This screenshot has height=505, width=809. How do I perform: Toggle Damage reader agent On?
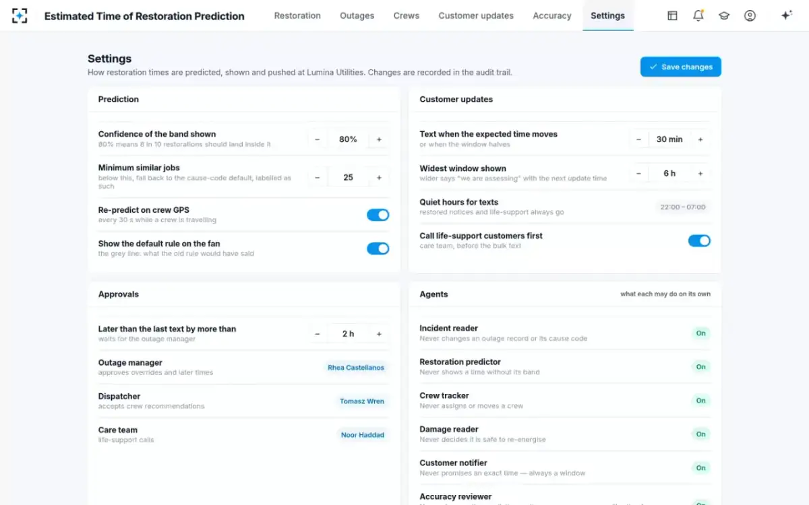click(701, 434)
